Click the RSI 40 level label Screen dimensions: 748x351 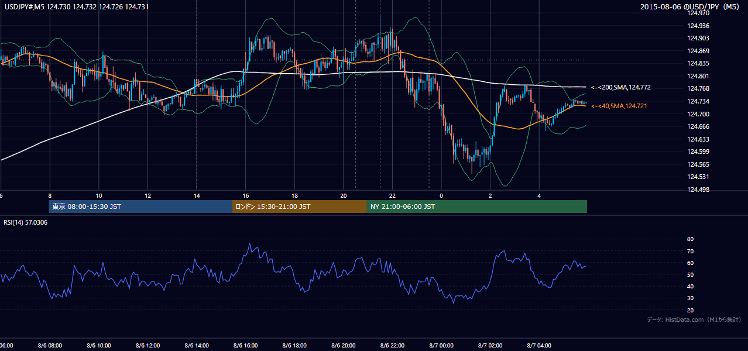tap(690, 286)
